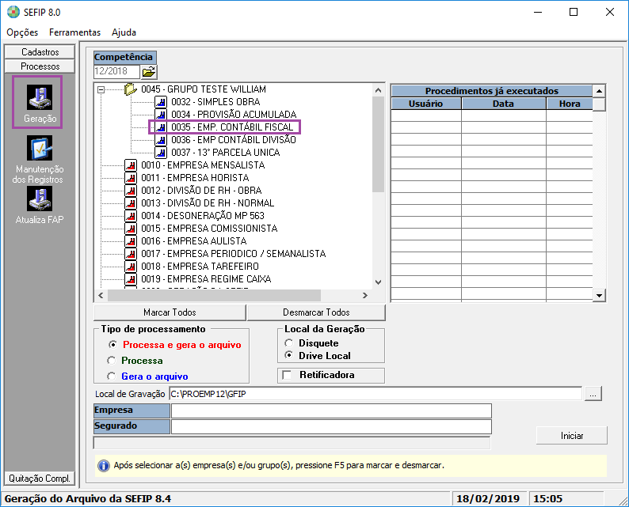Click the info icon in the hint bar
629x507 pixels.
click(x=104, y=466)
